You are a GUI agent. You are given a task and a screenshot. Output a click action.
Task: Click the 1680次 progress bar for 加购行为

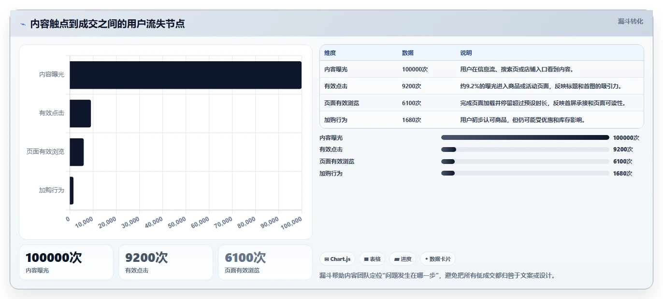[x=525, y=173]
